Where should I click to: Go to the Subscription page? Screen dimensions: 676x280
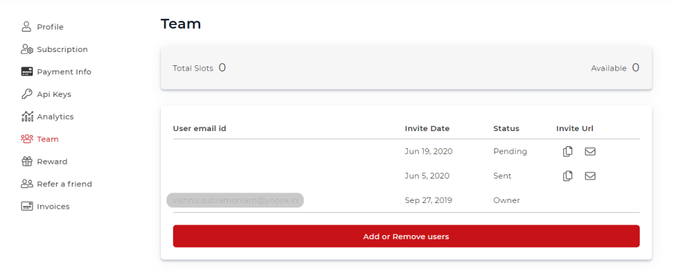point(62,49)
